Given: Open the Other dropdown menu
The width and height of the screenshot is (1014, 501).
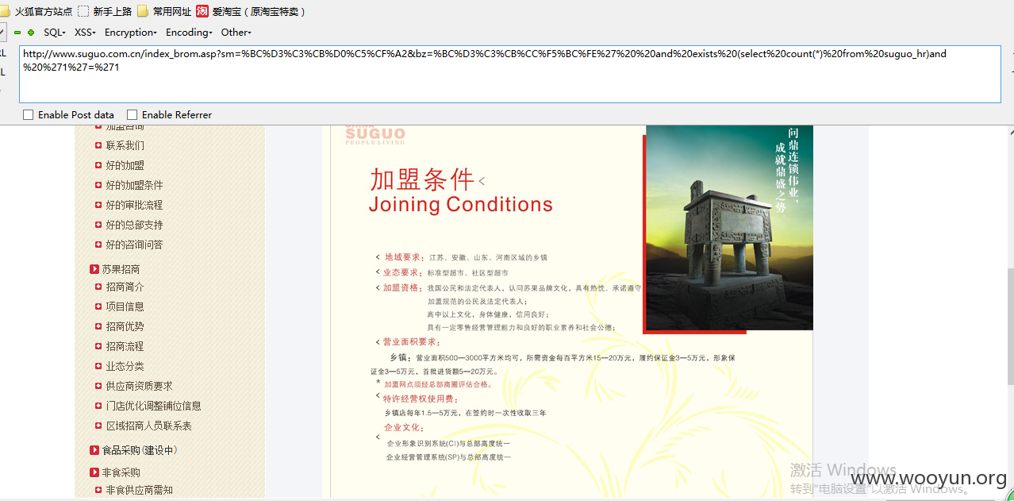Looking at the screenshot, I should pos(236,33).
